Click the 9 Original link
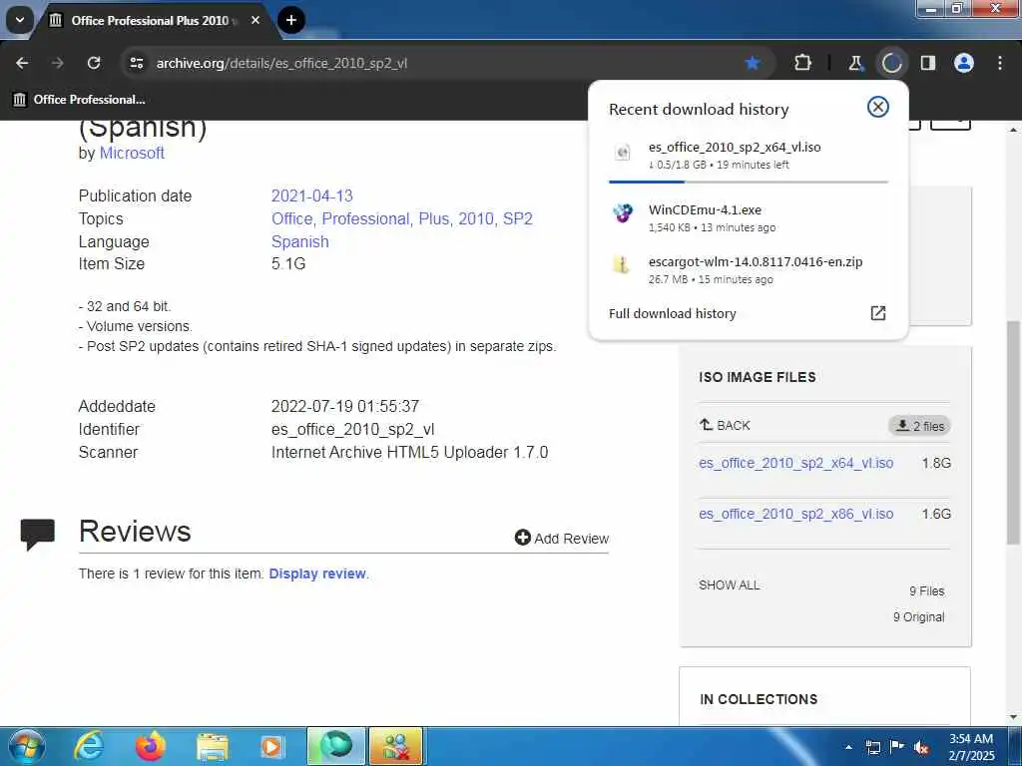Viewport: 1022px width, 766px height. pos(918,616)
